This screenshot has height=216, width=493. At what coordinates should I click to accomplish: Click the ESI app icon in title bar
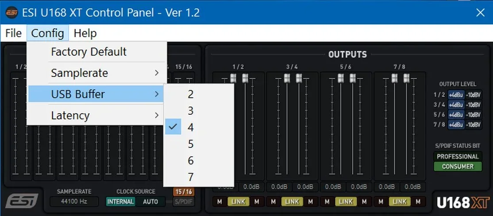[x=12, y=12]
